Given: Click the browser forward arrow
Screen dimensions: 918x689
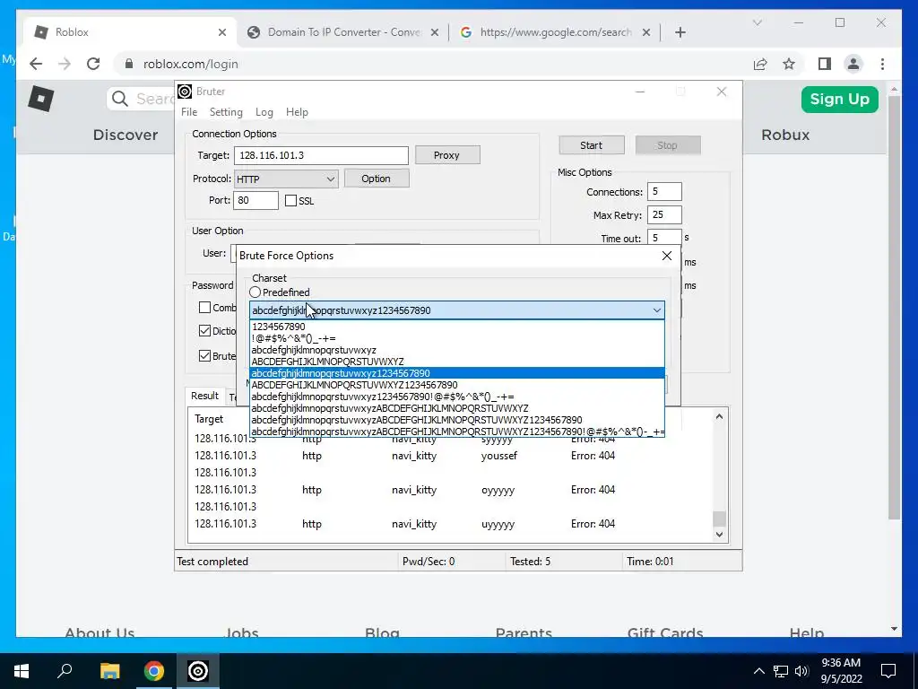Looking at the screenshot, I should pyautogui.click(x=65, y=64).
